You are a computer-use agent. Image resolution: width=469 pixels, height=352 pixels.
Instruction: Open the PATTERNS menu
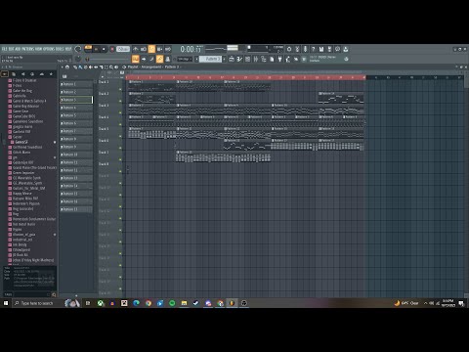pyautogui.click(x=28, y=49)
